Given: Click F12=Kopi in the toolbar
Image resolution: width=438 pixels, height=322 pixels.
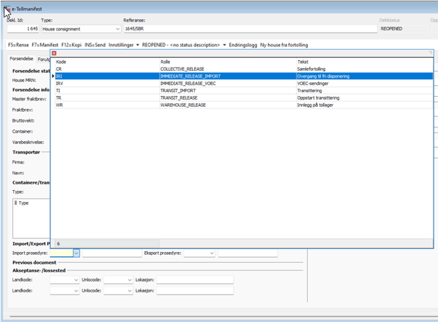Looking at the screenshot, I should coord(71,45).
